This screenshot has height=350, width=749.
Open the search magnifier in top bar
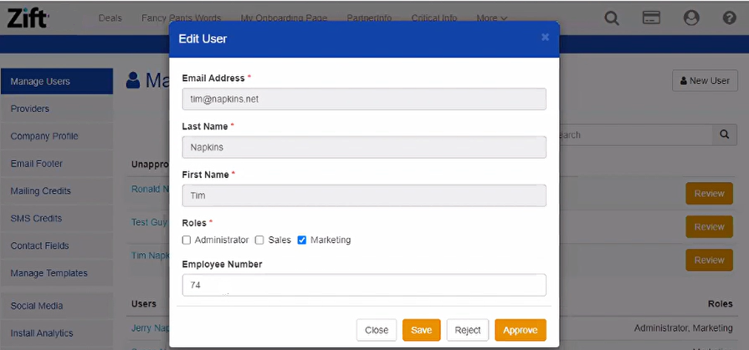pyautogui.click(x=612, y=18)
